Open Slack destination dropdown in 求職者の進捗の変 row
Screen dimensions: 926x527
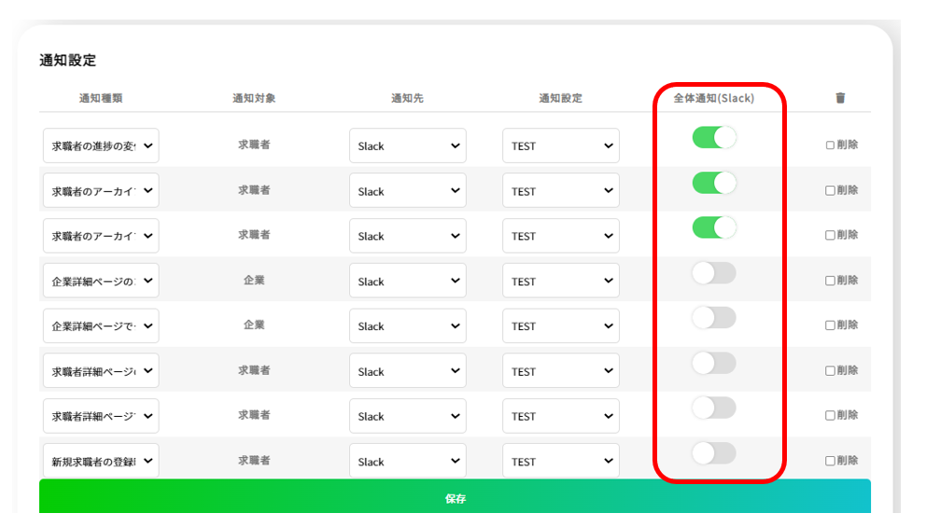click(408, 146)
